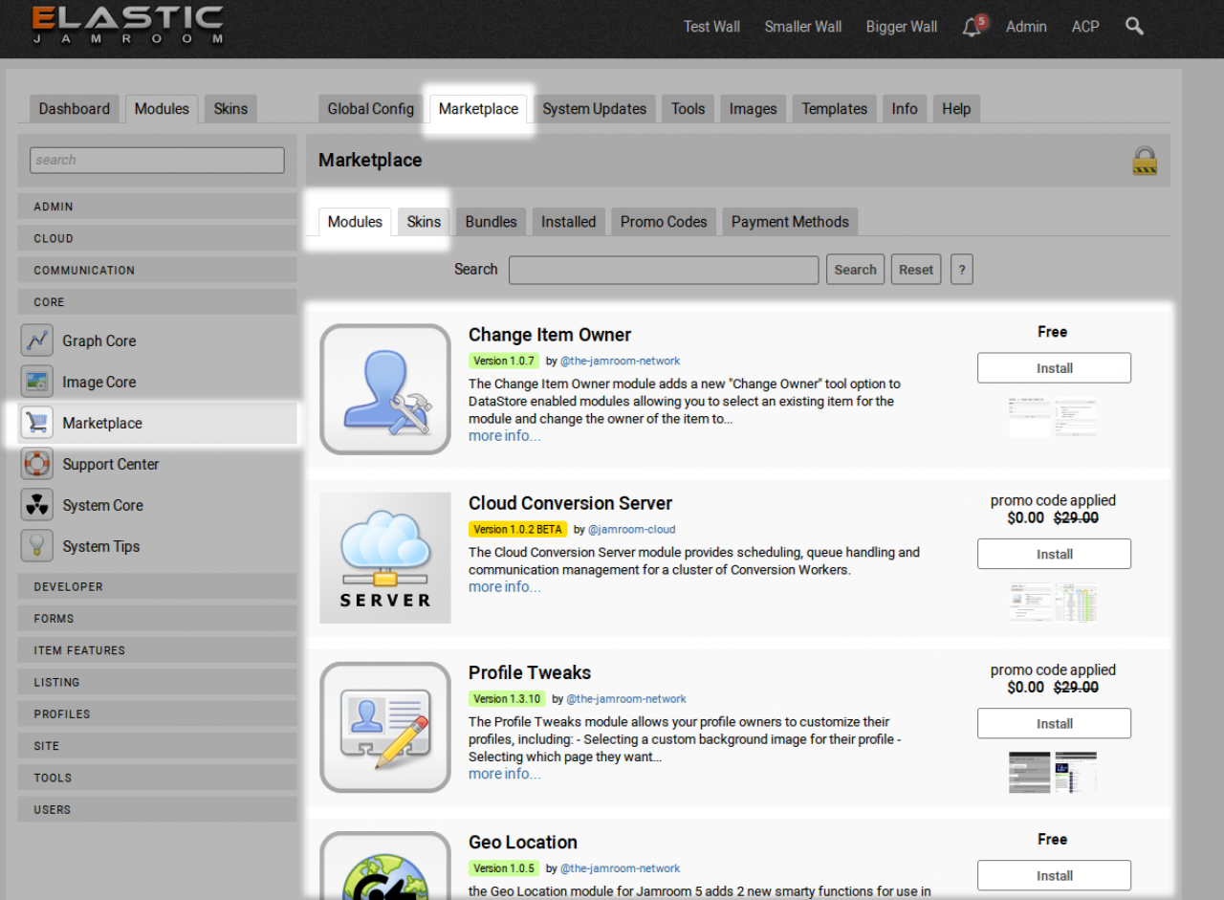
Task: Switch to the Skins marketplace tab
Action: [x=424, y=222]
